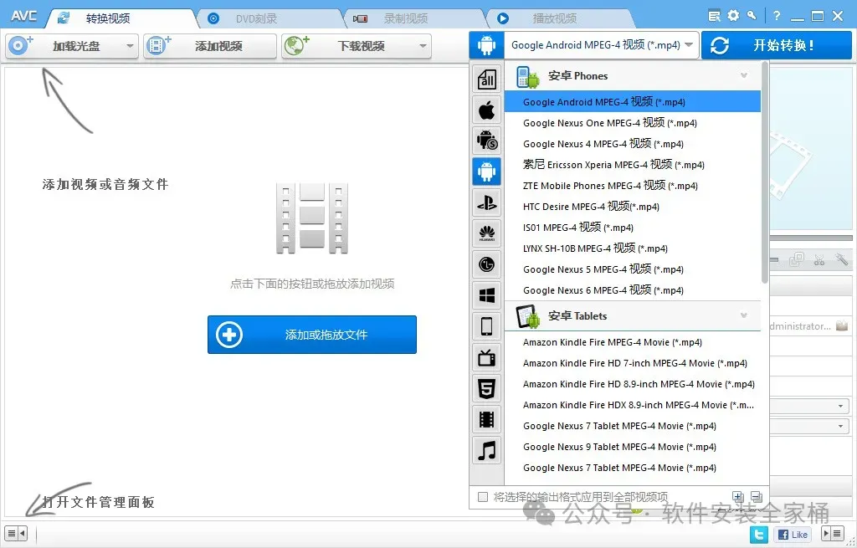Choose Amazon Kindle Fire MPEG-4 Movie

[633, 342]
